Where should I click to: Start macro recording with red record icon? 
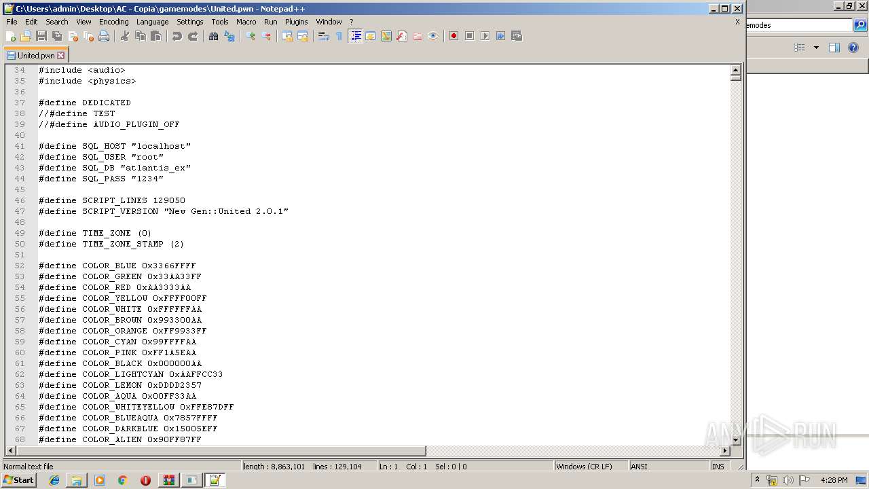click(454, 36)
